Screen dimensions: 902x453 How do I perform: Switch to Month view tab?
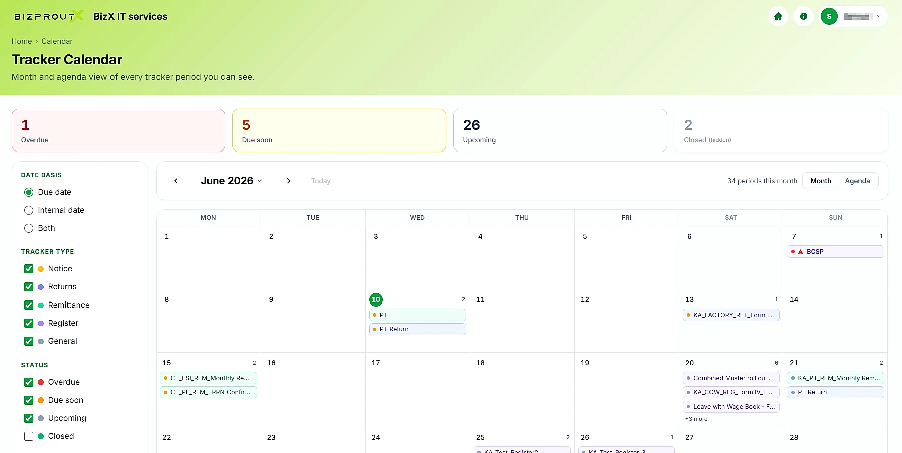(x=820, y=181)
